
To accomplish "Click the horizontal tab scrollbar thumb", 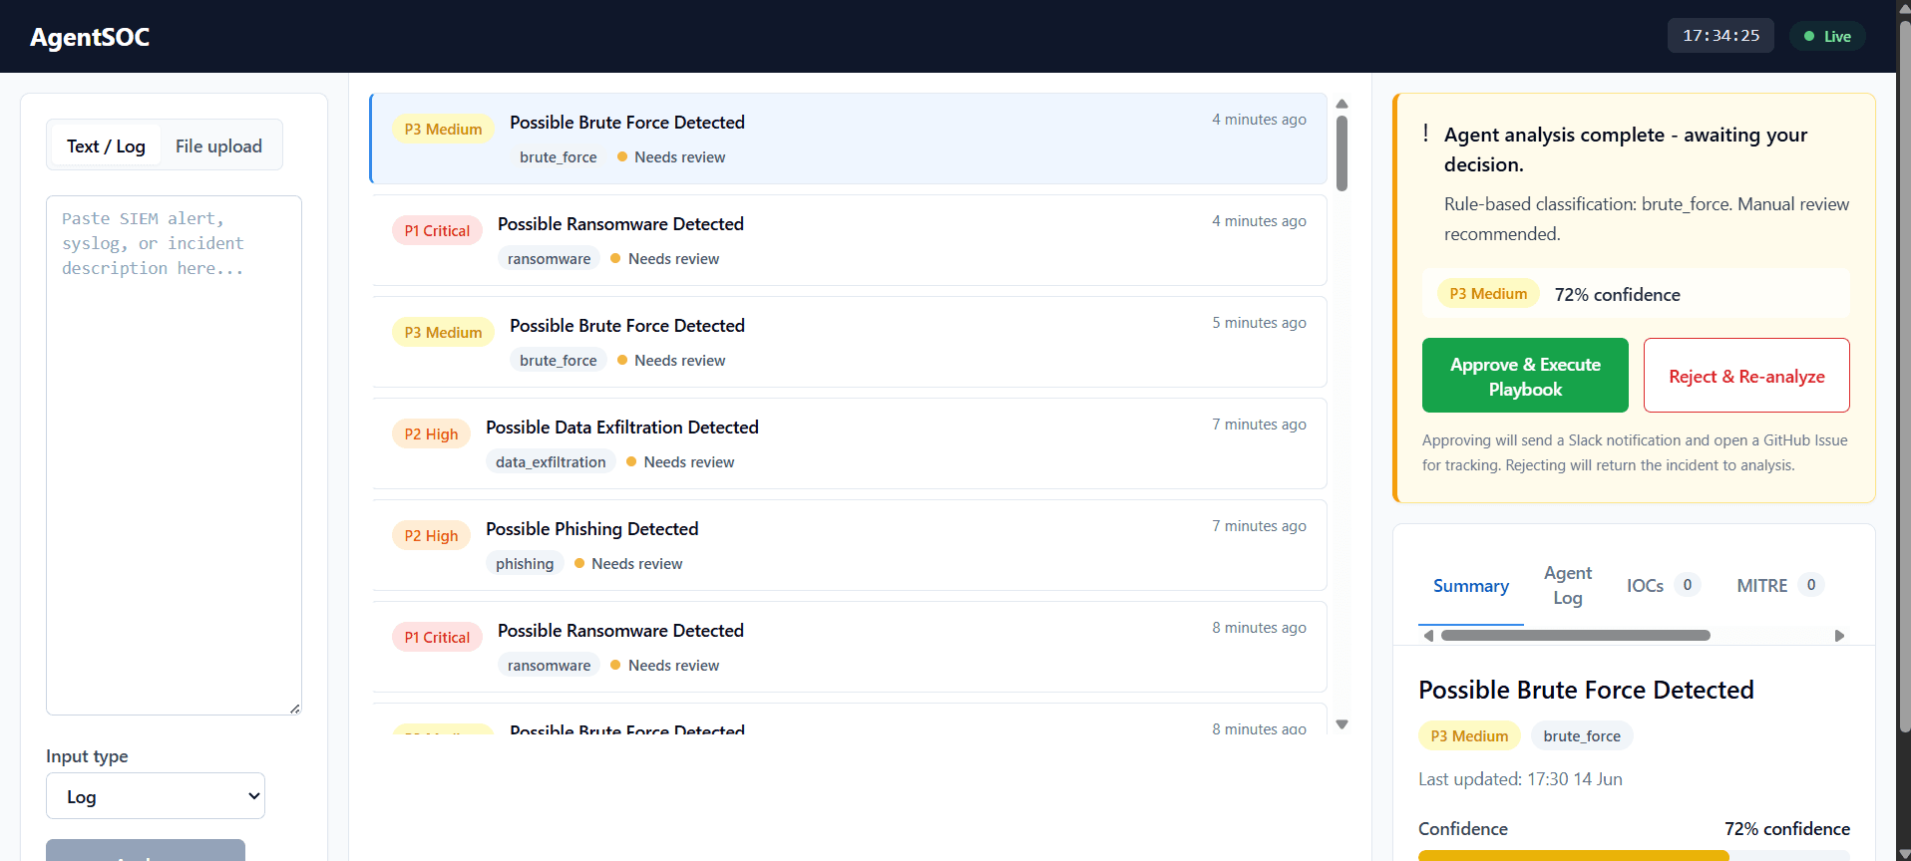I will point(1576,636).
